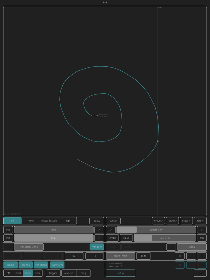Select 'rotate & scale' transform mode

click(x=49, y=221)
